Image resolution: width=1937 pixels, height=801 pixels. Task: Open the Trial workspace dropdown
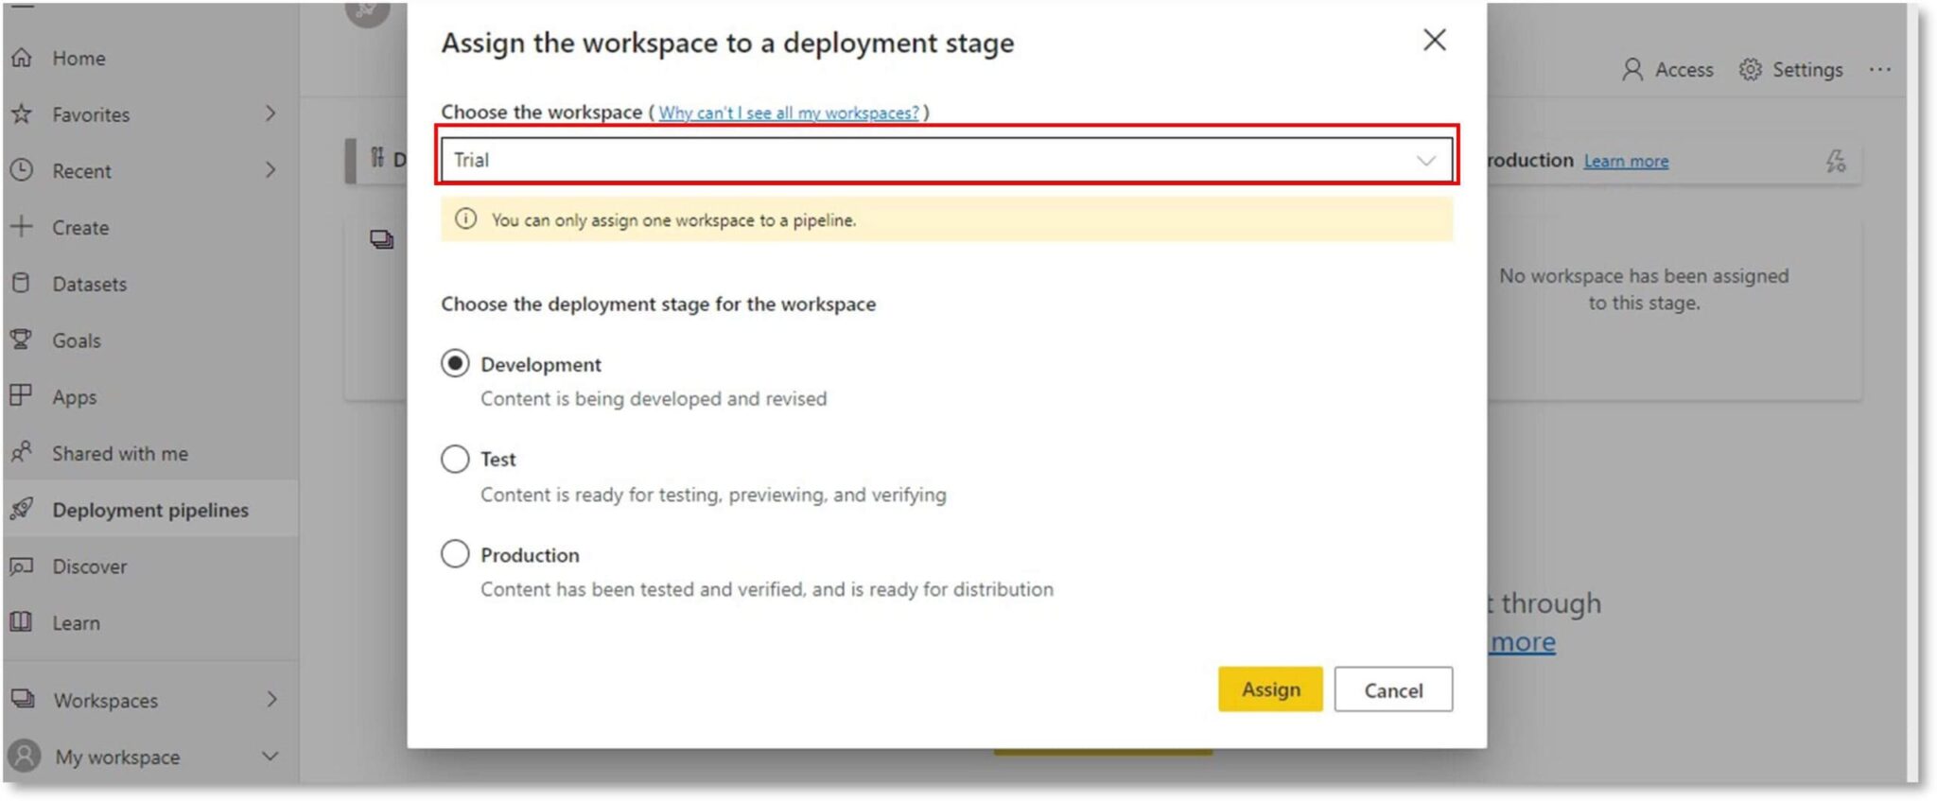click(x=947, y=160)
